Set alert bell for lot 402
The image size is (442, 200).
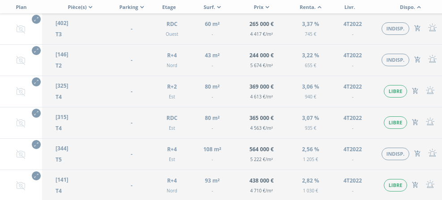432,28
